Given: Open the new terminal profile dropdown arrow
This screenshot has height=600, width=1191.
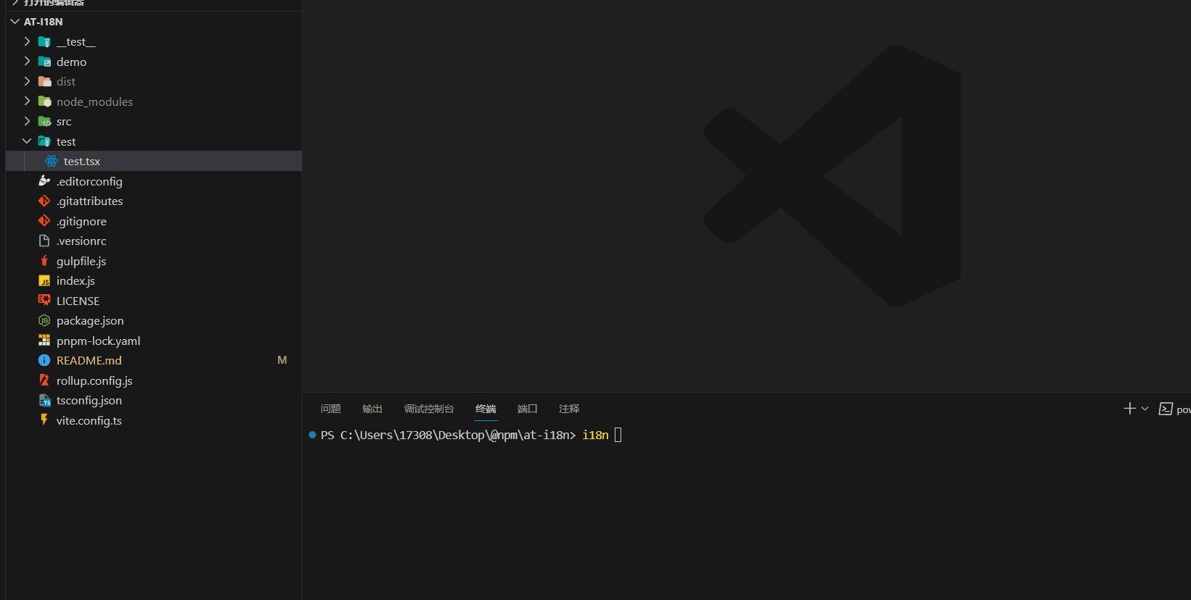Looking at the screenshot, I should [x=1145, y=409].
